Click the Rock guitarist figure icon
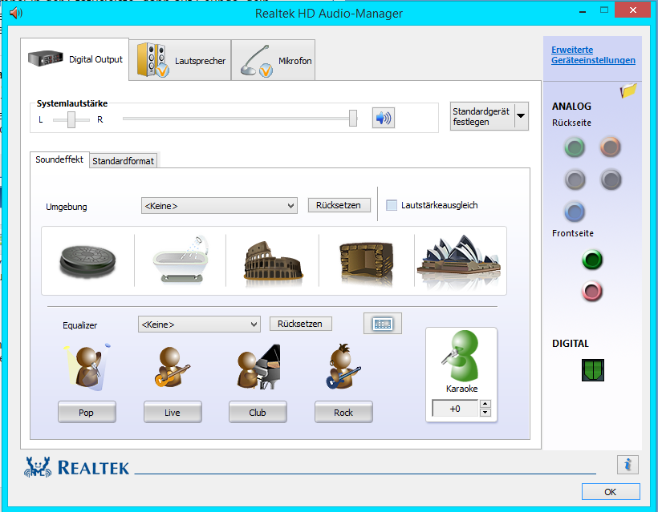 [x=343, y=366]
